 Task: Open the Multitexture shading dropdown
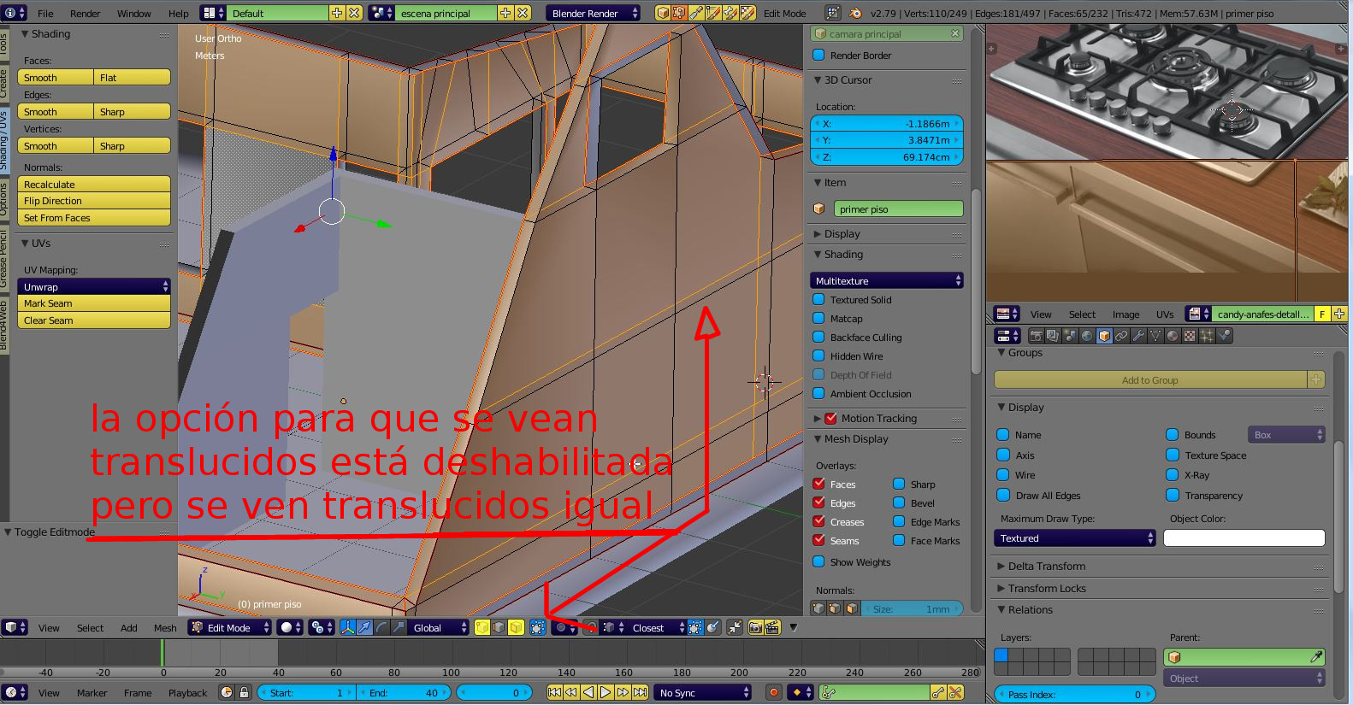coord(887,280)
